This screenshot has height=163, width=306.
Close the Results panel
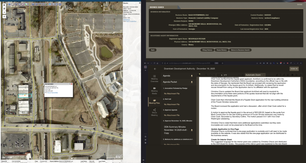point(140,2)
